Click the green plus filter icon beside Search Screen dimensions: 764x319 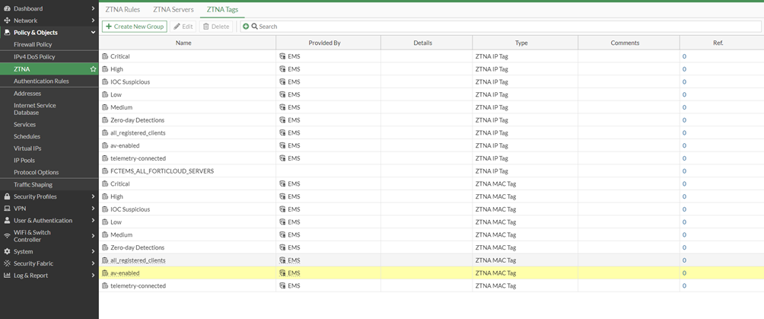(x=246, y=27)
